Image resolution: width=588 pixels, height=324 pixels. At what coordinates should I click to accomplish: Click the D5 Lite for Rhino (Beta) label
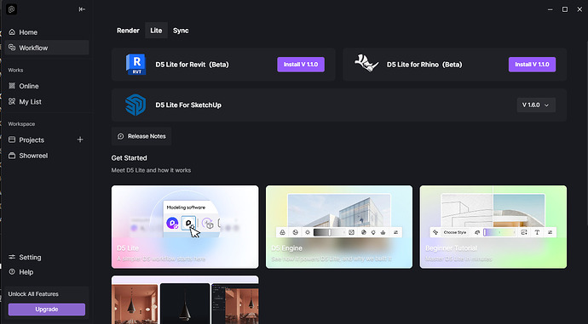coord(424,65)
